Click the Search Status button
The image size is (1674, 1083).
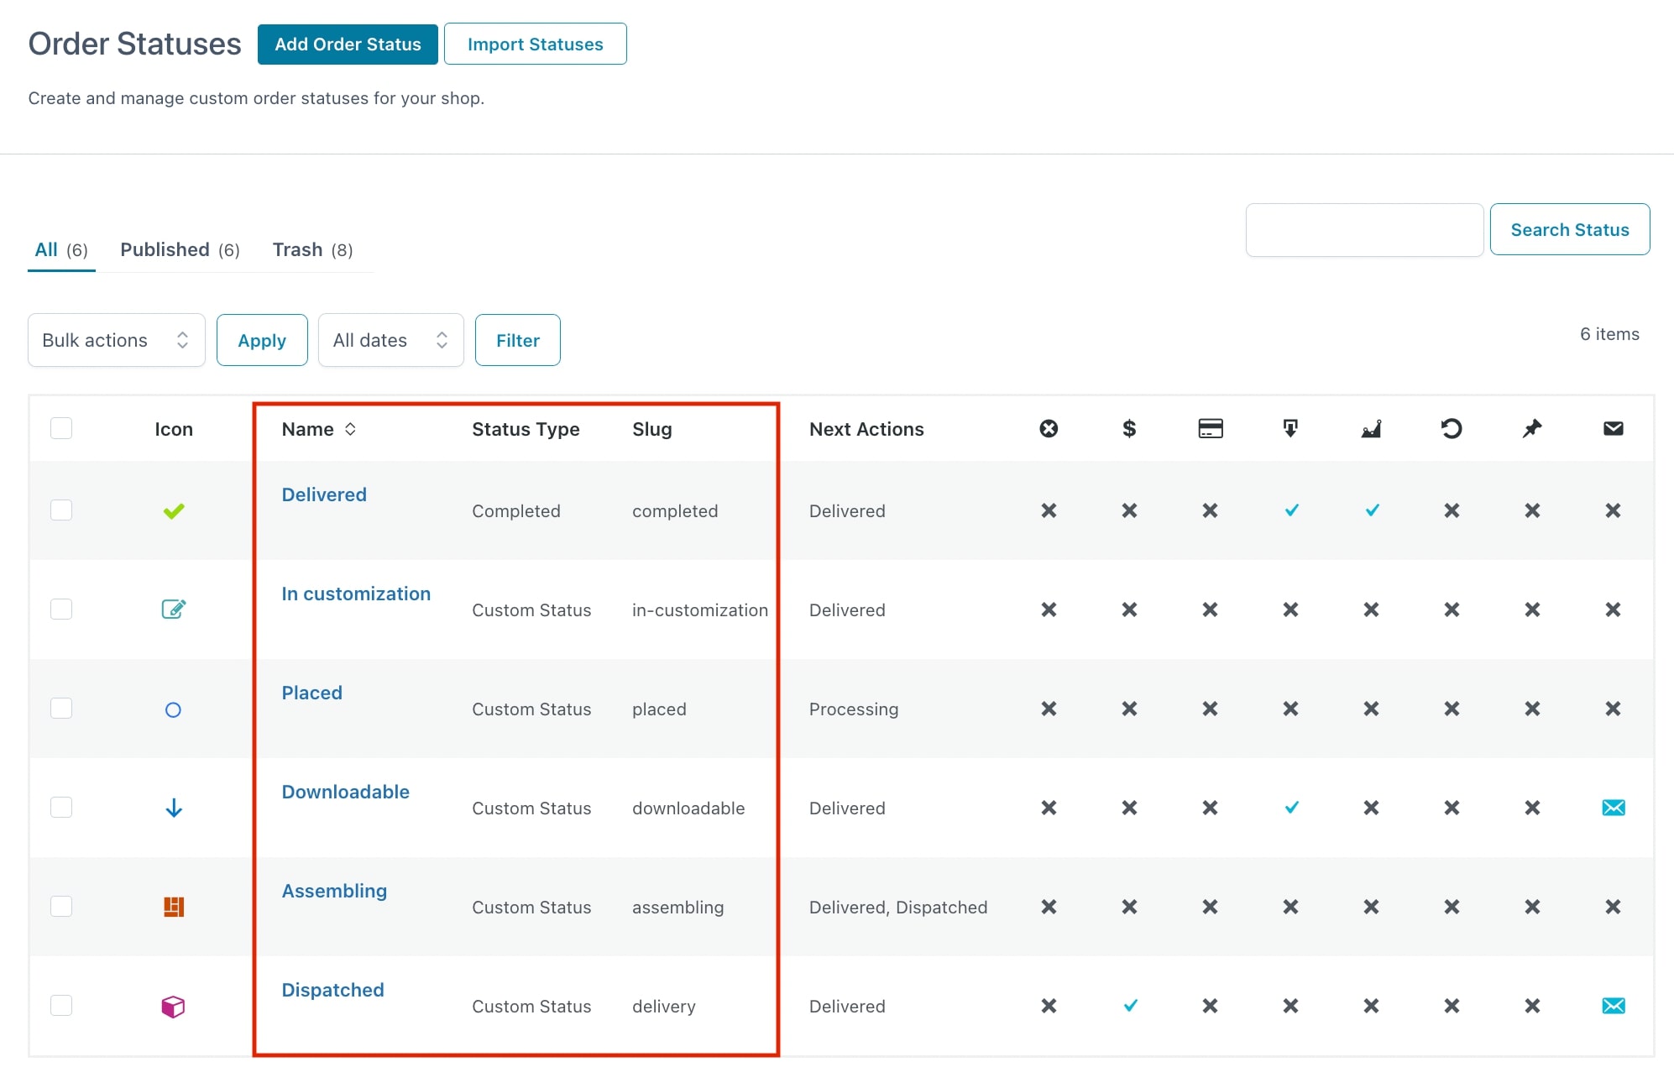coord(1570,229)
